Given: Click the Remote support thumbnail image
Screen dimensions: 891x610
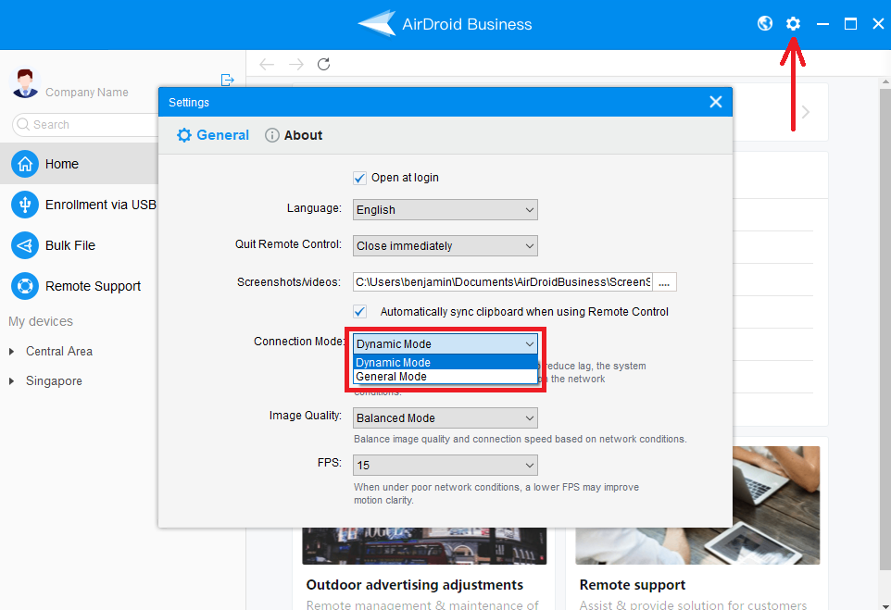Looking at the screenshot, I should (776, 505).
